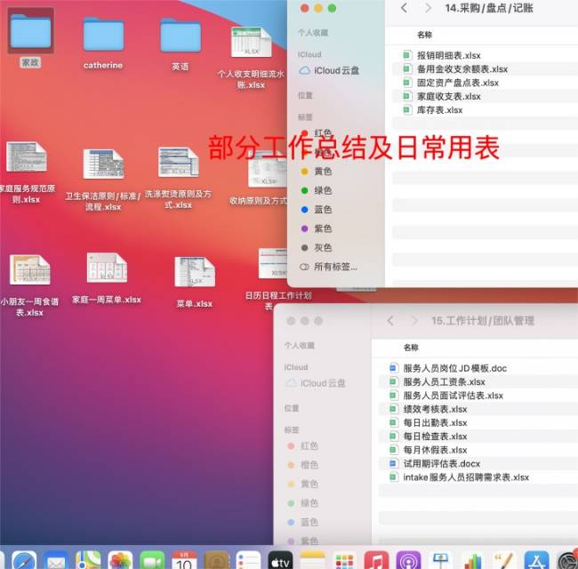Choose the 紫色 tag in top Finder window
Screen dimensions: 578x569
pos(317,228)
